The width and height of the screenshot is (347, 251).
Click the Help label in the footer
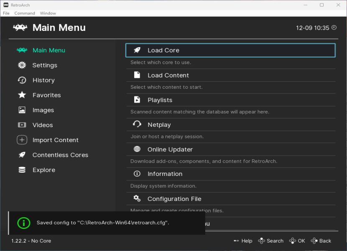(x=247, y=241)
